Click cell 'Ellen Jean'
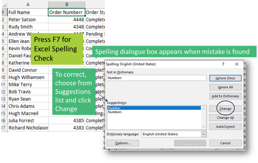 click(x=19, y=41)
